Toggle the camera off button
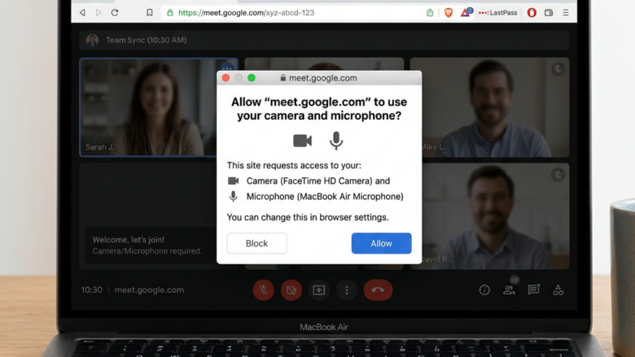This screenshot has height=357, width=635. (x=291, y=290)
